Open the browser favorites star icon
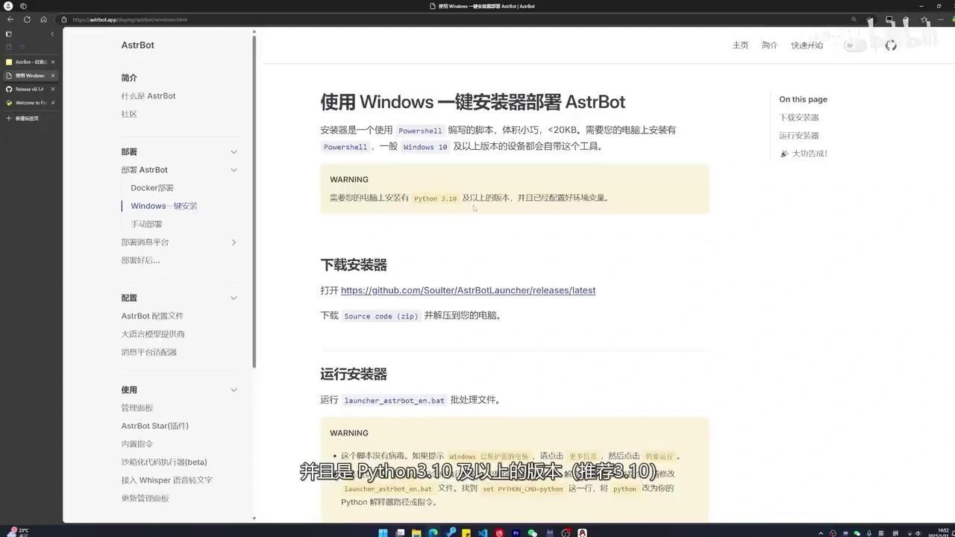Image resolution: width=955 pixels, height=537 pixels. click(x=924, y=19)
